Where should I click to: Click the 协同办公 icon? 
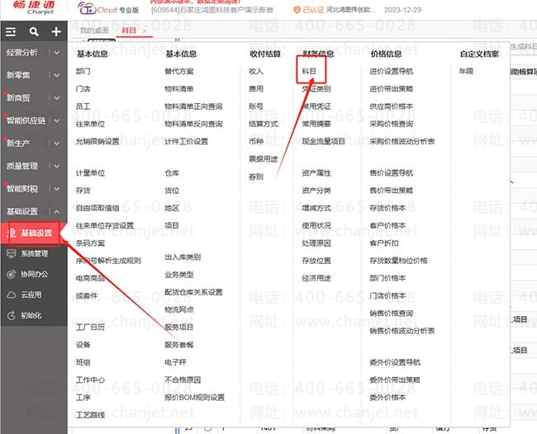pos(12,274)
